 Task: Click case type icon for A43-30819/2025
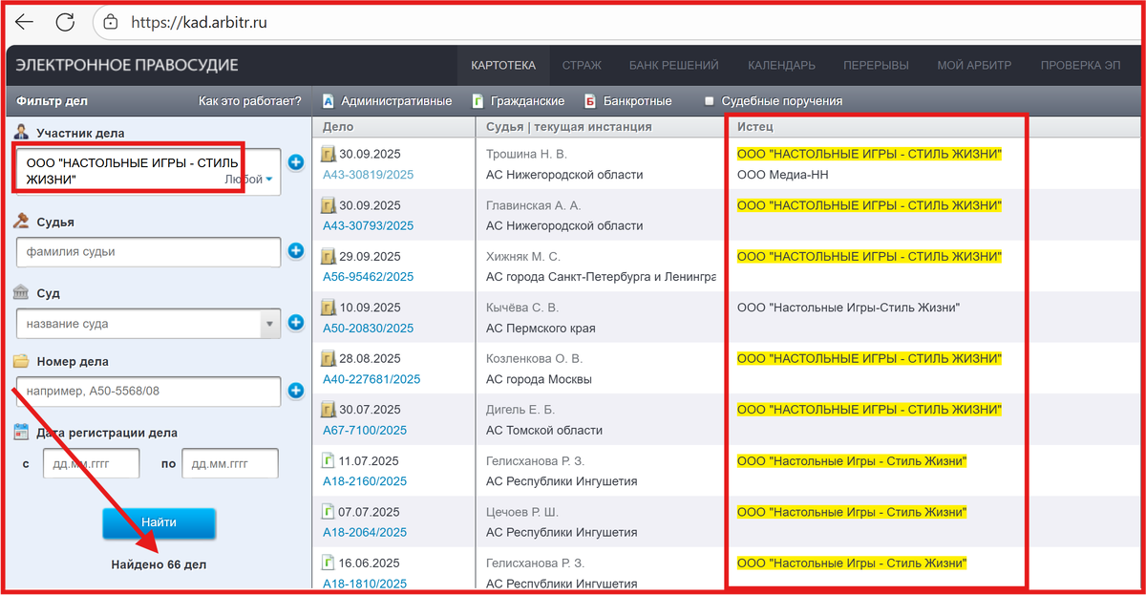click(x=329, y=153)
